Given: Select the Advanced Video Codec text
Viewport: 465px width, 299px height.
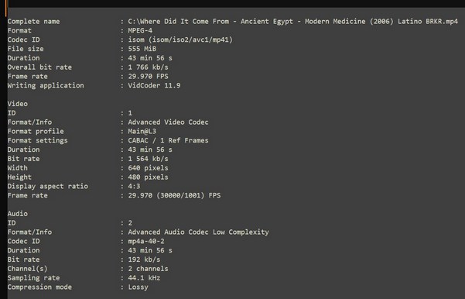Looking at the screenshot, I should (x=168, y=122).
